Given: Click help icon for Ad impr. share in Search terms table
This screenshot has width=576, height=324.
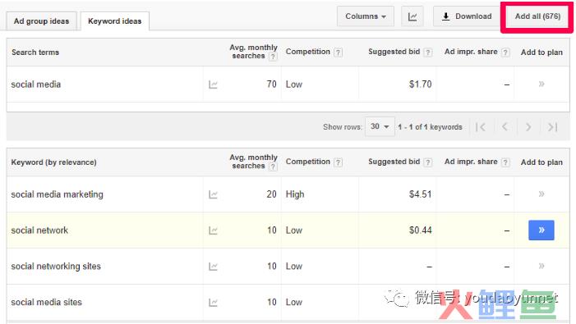Looking at the screenshot, I should [x=505, y=52].
